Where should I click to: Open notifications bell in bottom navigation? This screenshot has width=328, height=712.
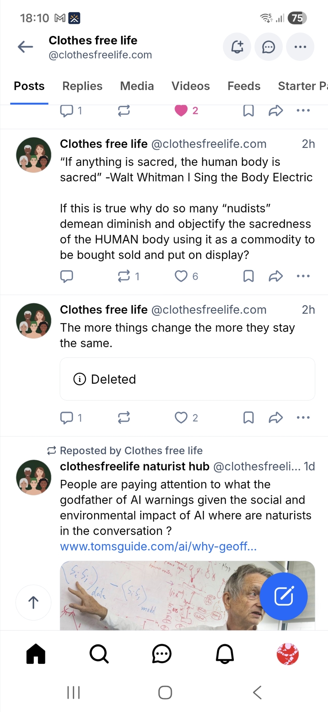[x=225, y=654]
